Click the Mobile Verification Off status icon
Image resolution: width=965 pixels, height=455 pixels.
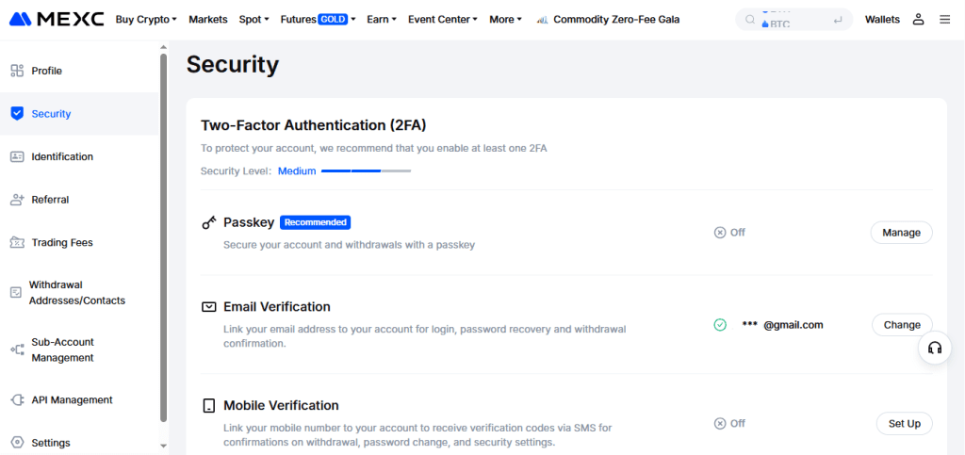[x=719, y=424]
